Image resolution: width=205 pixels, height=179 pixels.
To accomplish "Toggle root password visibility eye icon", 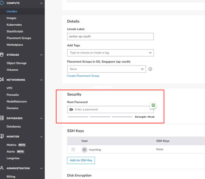I will 71,109.
